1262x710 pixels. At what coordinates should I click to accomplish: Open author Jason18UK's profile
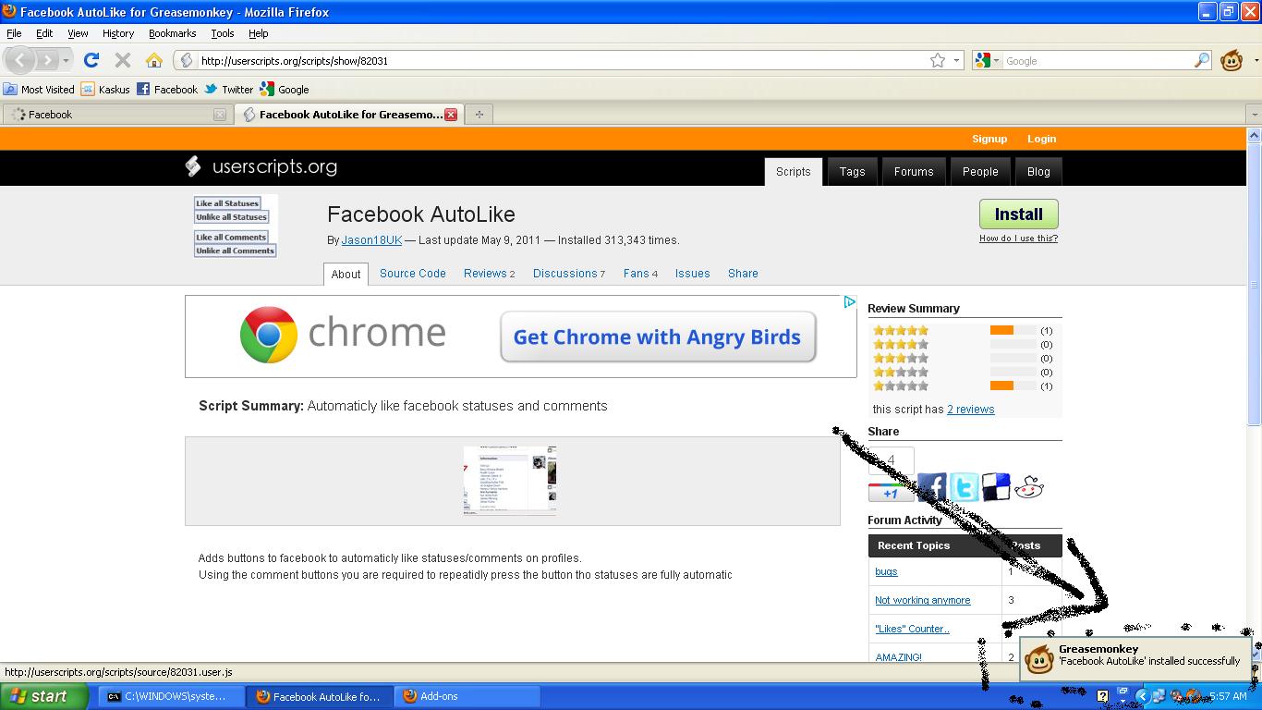[x=371, y=239]
